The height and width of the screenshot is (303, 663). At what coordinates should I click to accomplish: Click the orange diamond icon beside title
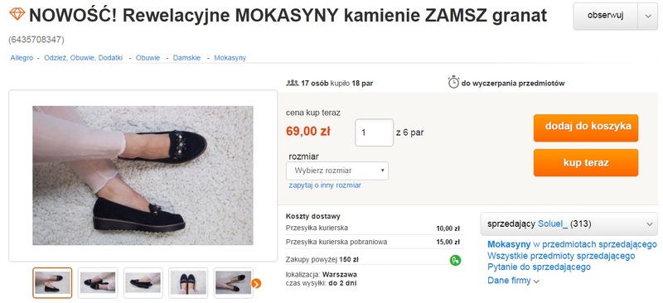click(x=17, y=14)
